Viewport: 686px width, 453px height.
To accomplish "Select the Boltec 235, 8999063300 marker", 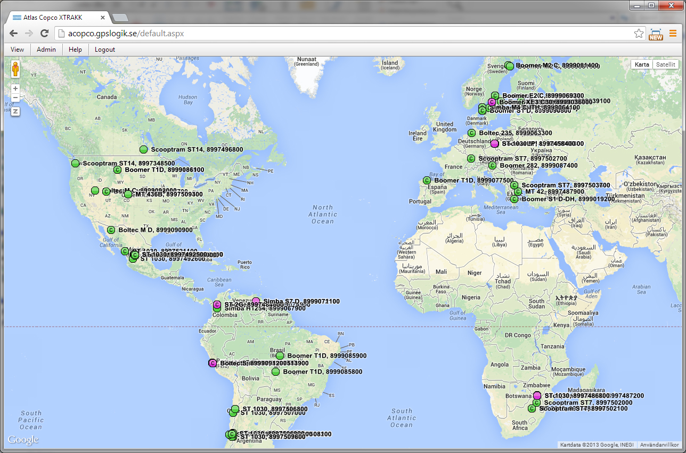I will coord(471,133).
